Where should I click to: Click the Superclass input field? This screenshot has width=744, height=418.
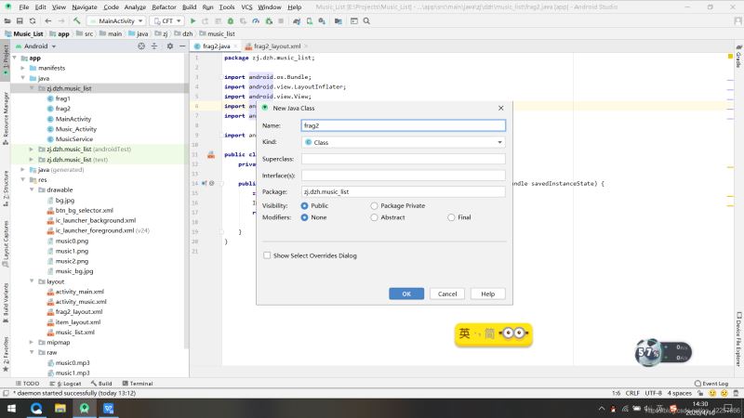tap(403, 159)
